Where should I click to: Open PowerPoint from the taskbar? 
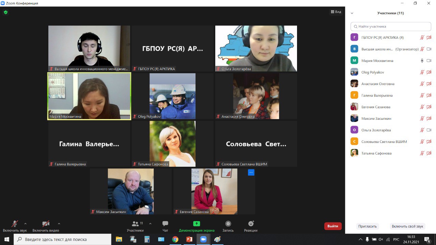pyautogui.click(x=189, y=239)
